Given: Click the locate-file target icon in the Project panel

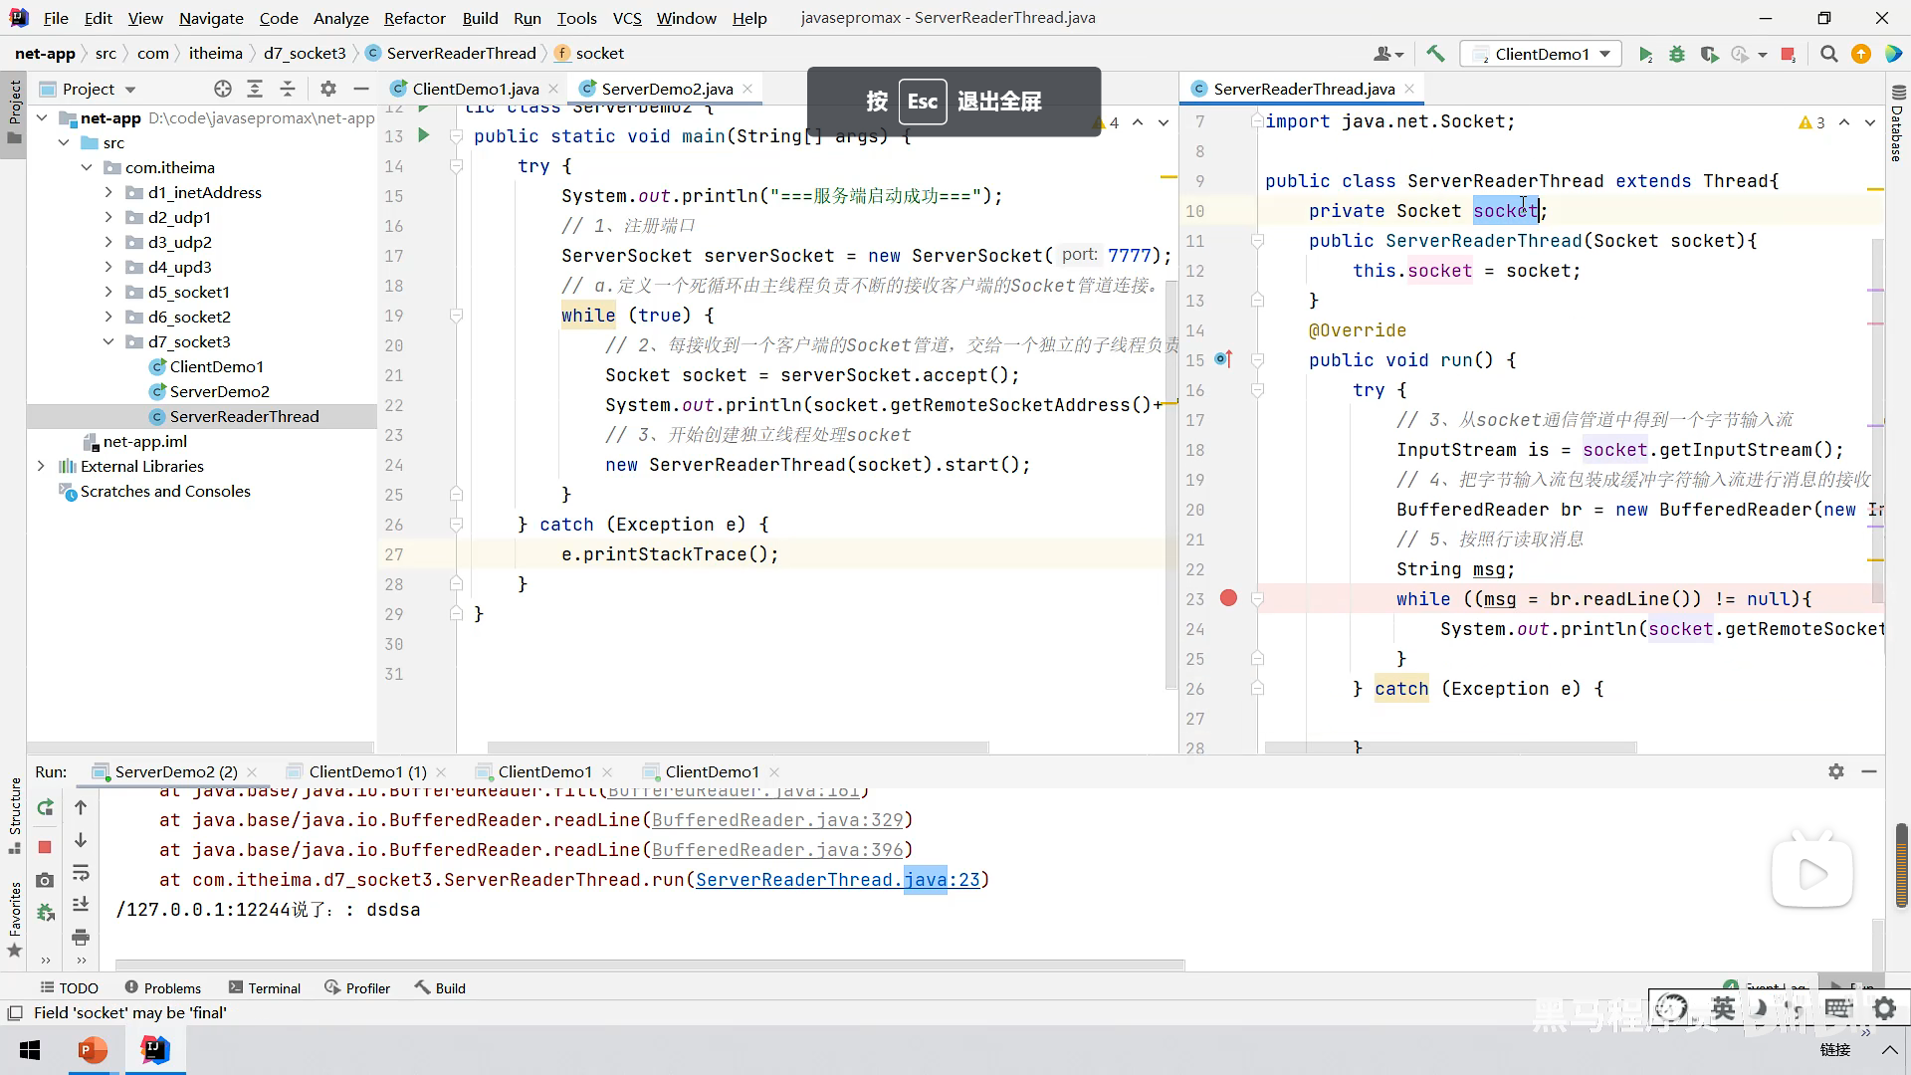Looking at the screenshot, I should pyautogui.click(x=223, y=89).
